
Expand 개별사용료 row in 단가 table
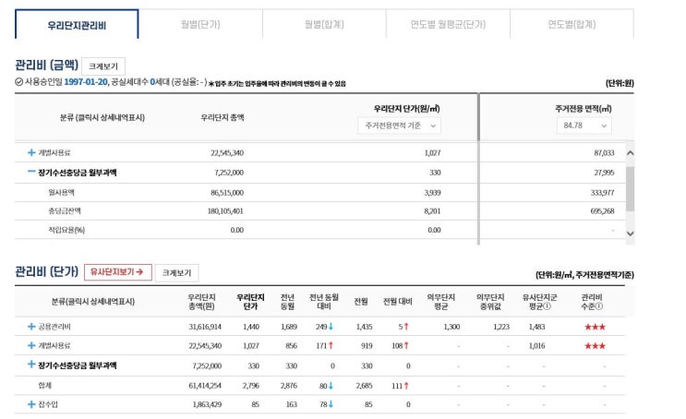click(x=31, y=345)
